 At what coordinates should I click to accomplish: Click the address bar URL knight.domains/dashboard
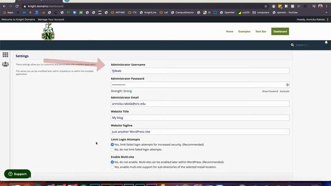[46, 6]
